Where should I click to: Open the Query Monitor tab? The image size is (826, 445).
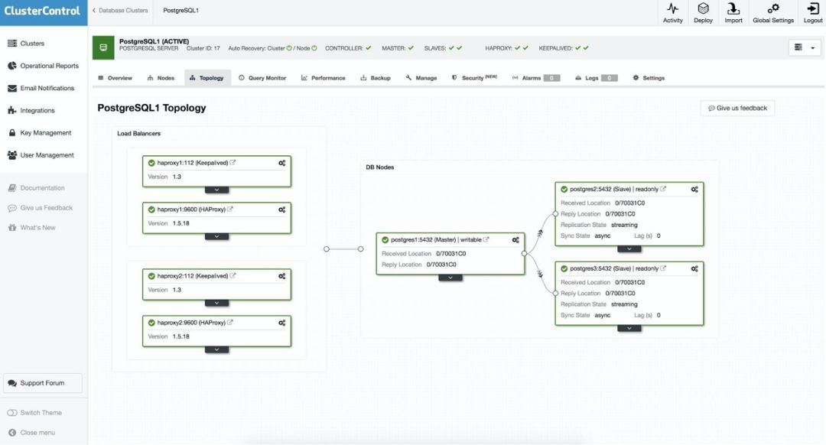point(262,78)
